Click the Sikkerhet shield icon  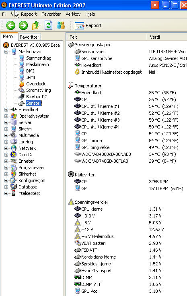14,174
